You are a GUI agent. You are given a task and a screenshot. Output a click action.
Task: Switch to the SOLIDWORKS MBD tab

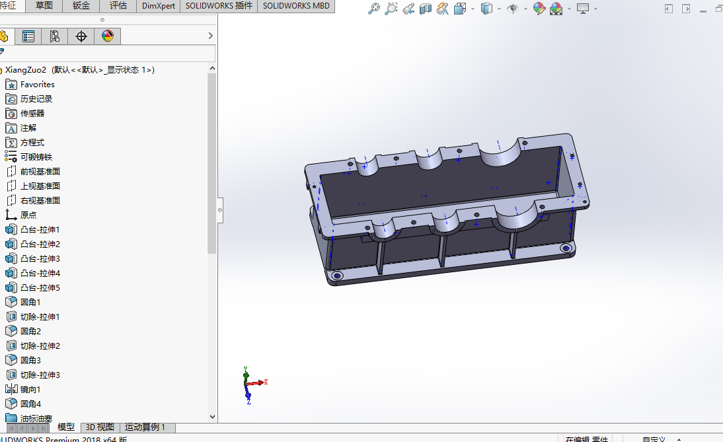[x=296, y=6]
